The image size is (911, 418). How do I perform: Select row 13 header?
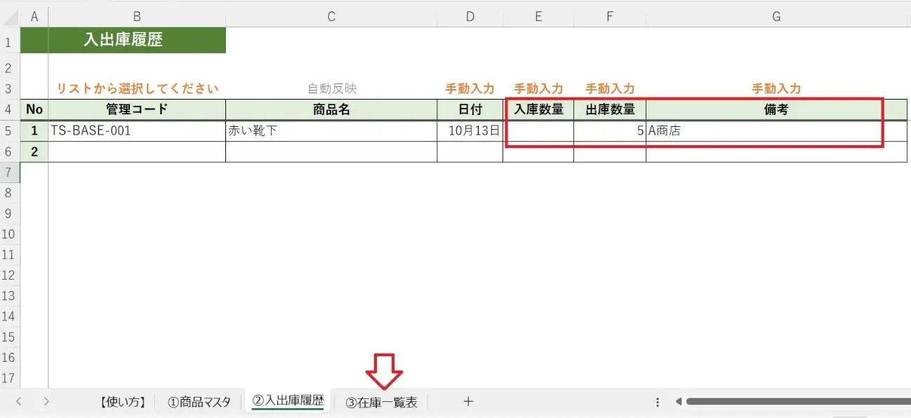(10, 295)
